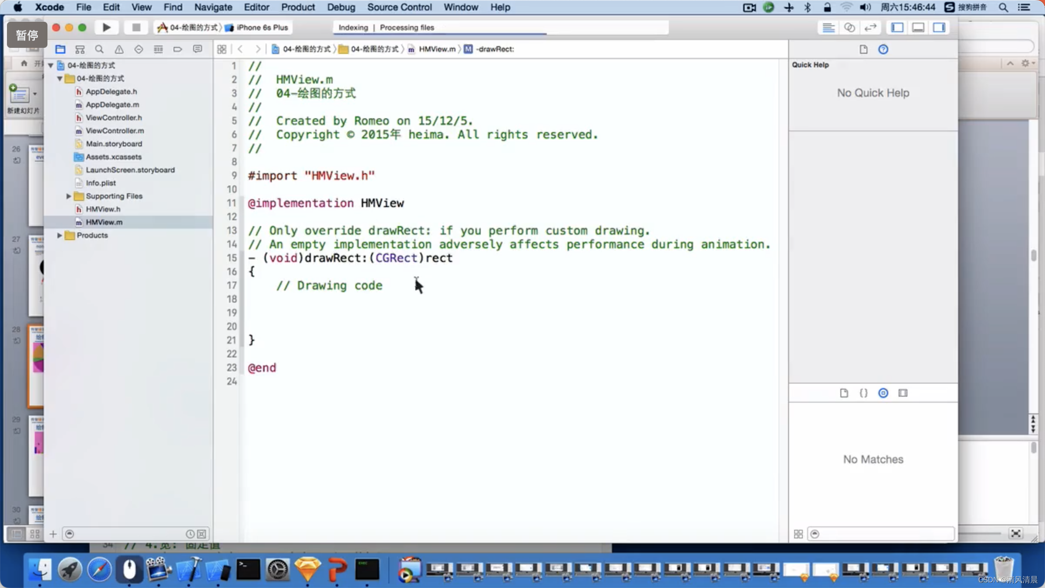Show the Breakpoint navigator icon
Viewport: 1045px width, 588px height.
pos(177,49)
